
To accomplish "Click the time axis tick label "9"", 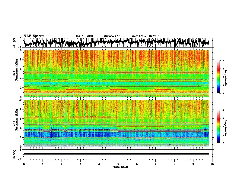I will coord(193,164).
